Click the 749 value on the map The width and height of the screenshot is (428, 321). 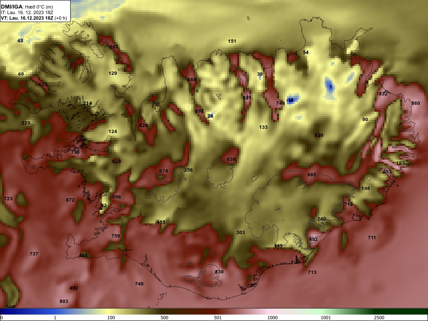click(x=280, y=103)
